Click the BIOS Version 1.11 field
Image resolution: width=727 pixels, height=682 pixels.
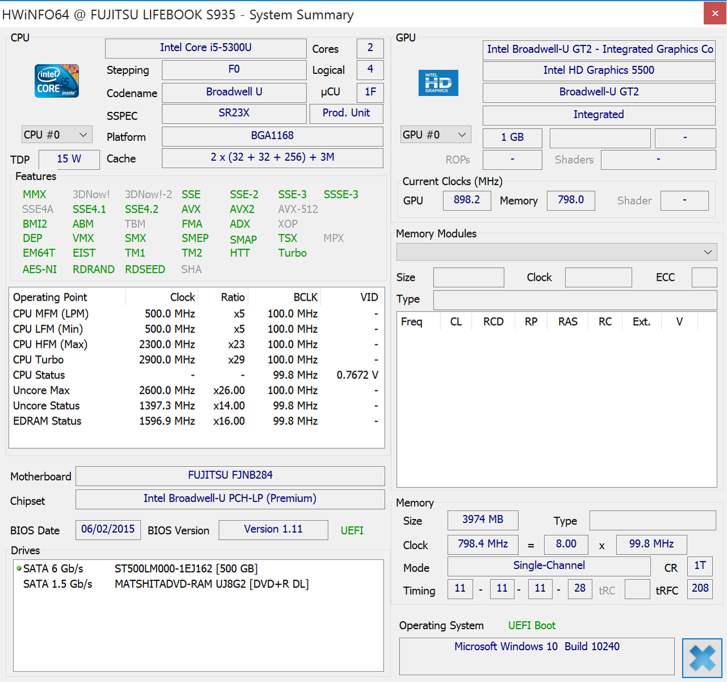pos(273,530)
